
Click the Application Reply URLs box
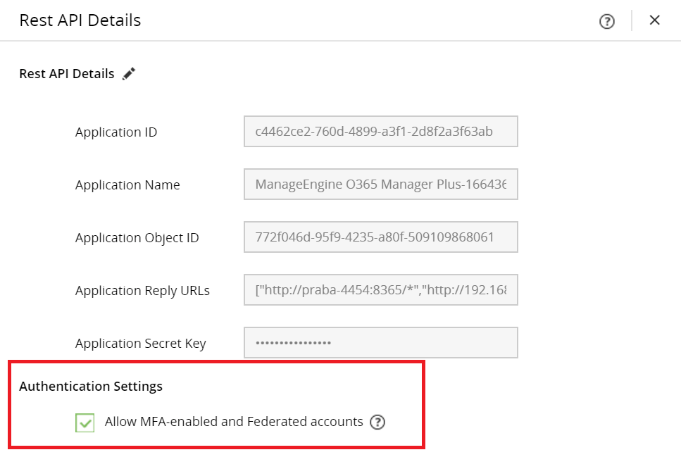point(380,290)
